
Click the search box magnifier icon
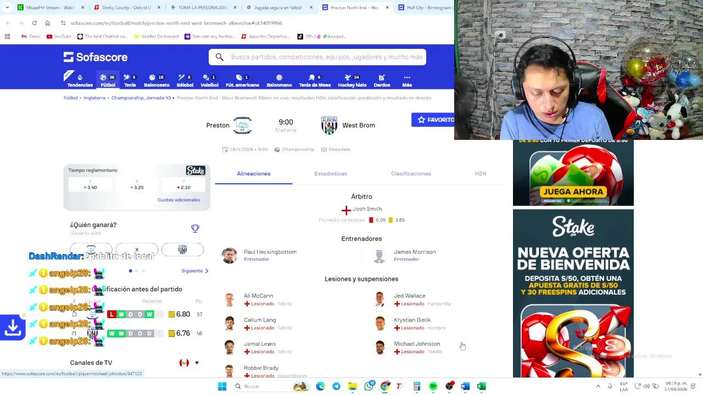point(219,57)
